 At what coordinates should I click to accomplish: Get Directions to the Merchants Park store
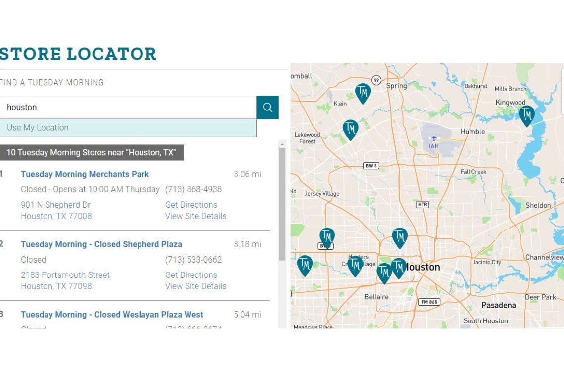point(191,205)
